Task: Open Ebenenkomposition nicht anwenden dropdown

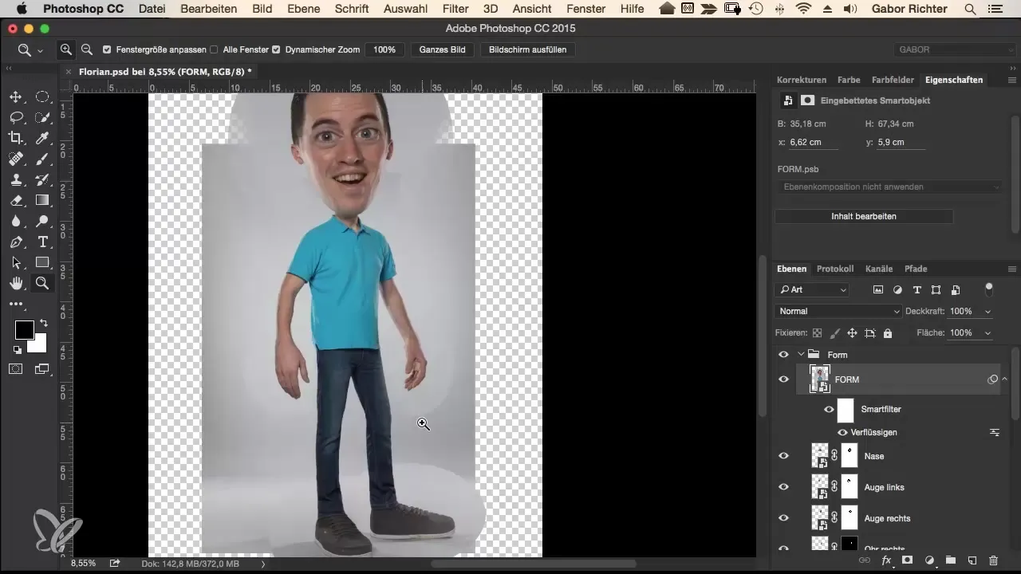Action: tap(889, 187)
